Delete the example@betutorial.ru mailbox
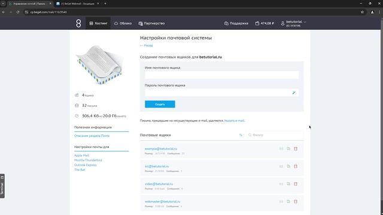The width and height of the screenshot is (383, 215). tap(296, 149)
